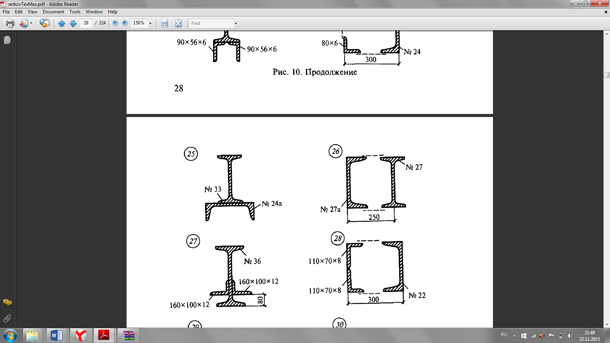Go to previous page with up arrow
The height and width of the screenshot is (343, 610).
62,23
